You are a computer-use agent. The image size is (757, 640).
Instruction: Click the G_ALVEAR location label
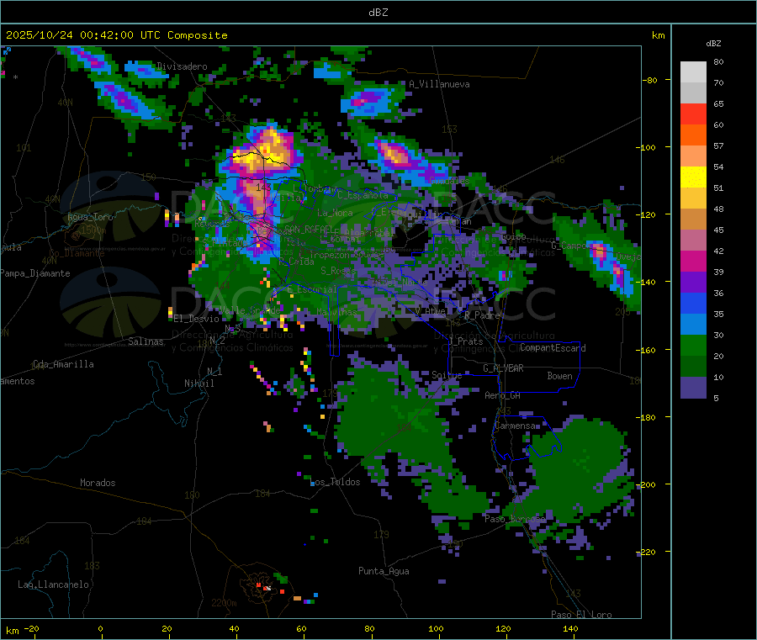tap(503, 368)
